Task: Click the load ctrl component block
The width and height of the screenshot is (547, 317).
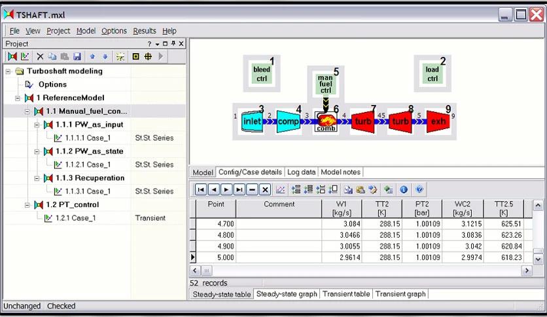Action: [432, 73]
